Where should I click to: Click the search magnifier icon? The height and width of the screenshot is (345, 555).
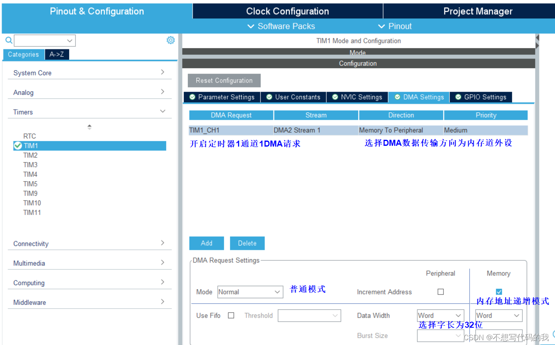(x=8, y=41)
